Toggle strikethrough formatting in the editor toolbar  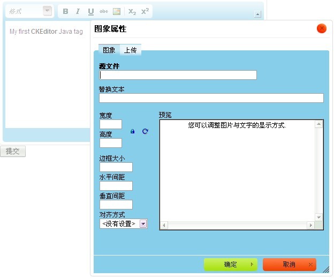tap(104, 11)
